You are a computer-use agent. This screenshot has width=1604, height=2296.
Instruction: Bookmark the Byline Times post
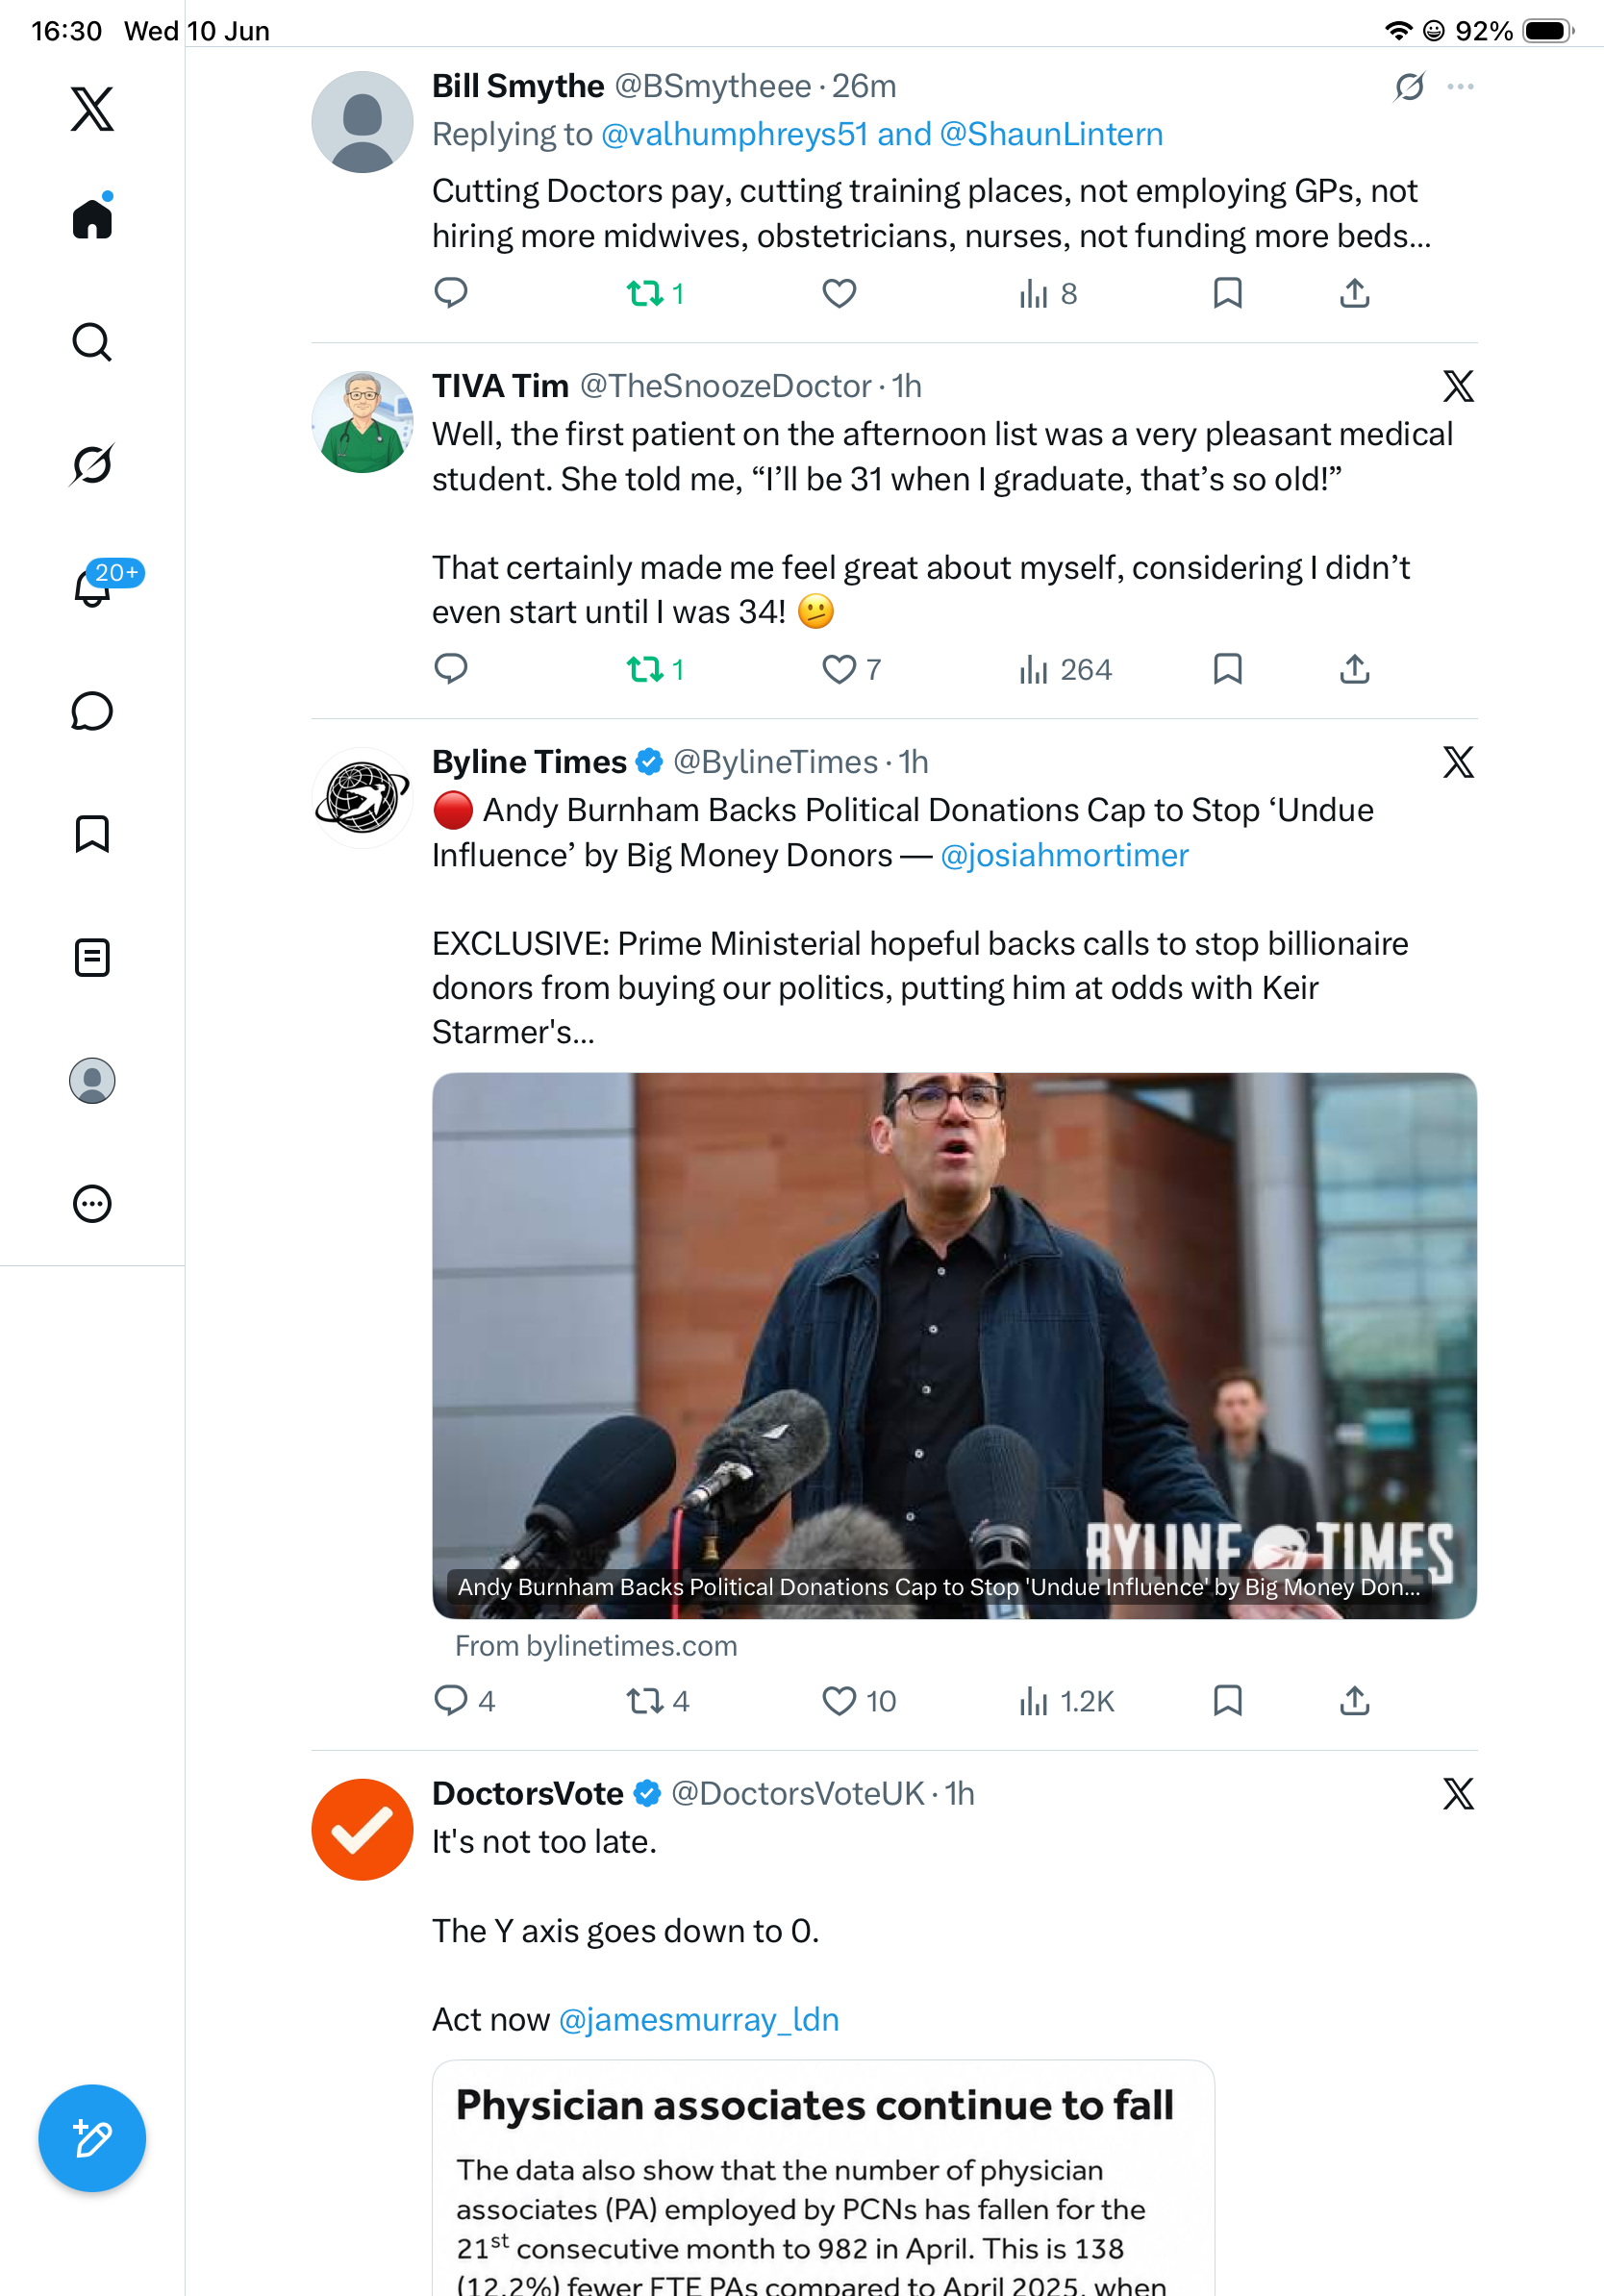1227,1700
